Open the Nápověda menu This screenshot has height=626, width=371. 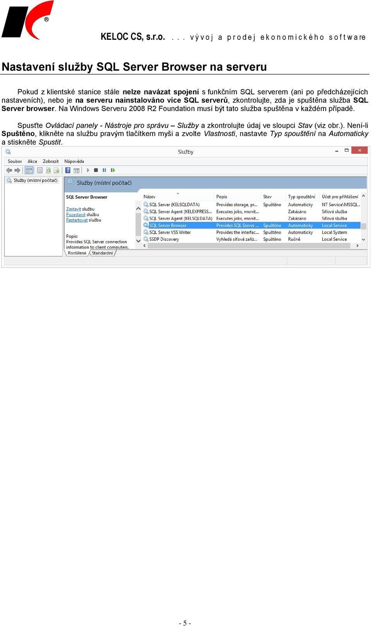[x=74, y=161]
